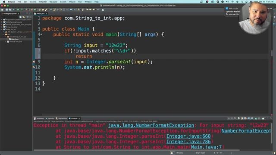
Task: Minimize the Package Explorer panel
Action: [27, 13]
